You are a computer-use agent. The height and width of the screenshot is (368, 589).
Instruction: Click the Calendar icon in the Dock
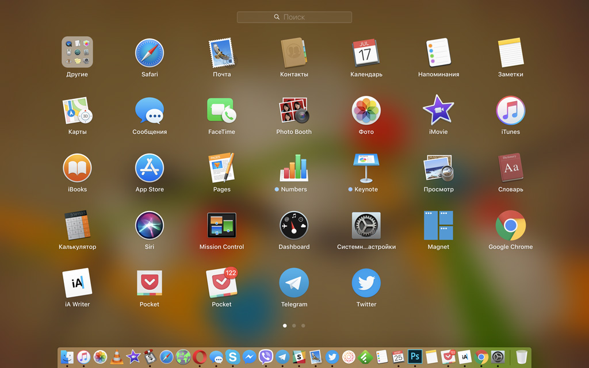[398, 356]
